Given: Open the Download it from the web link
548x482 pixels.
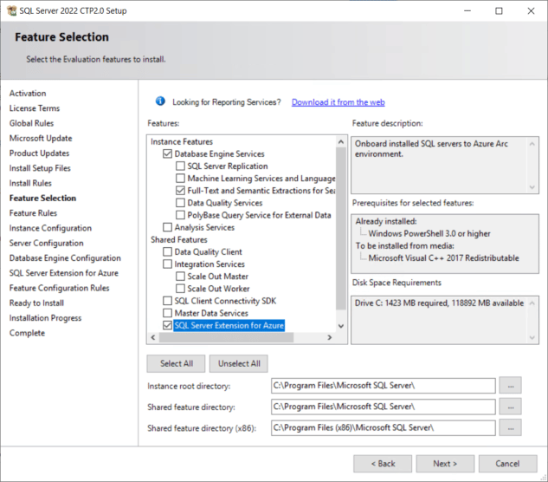Looking at the screenshot, I should (338, 102).
